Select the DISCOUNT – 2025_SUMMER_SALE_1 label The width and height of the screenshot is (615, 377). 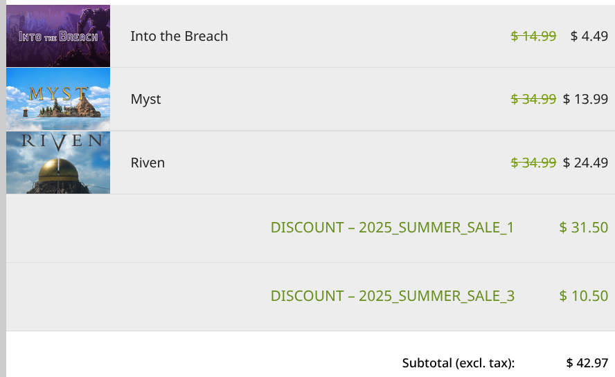tap(392, 228)
